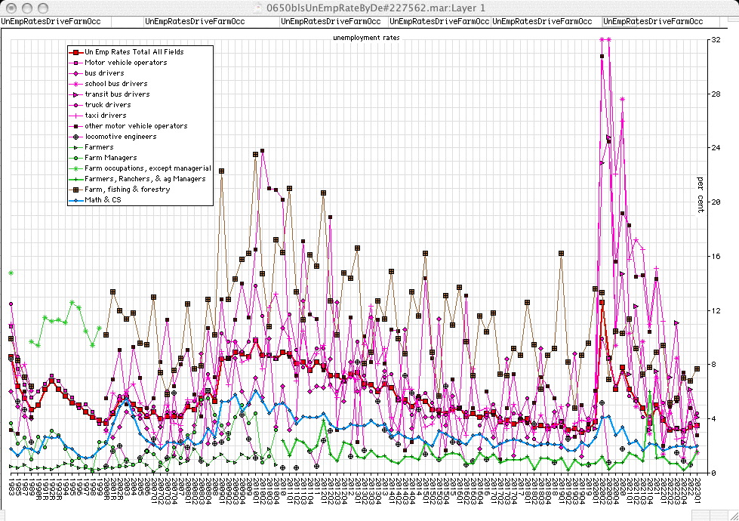Click the triangle marker for transit bus drivers
The width and height of the screenshot is (739, 521).
(75, 94)
